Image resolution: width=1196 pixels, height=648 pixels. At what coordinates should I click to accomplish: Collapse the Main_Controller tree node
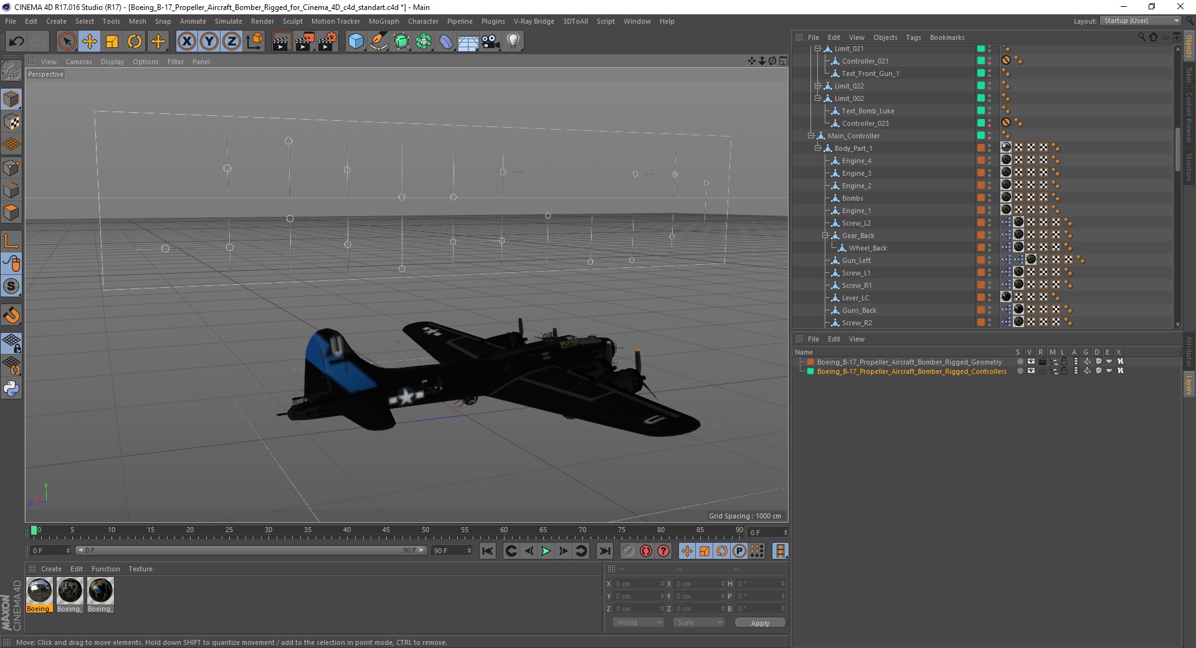(x=811, y=136)
